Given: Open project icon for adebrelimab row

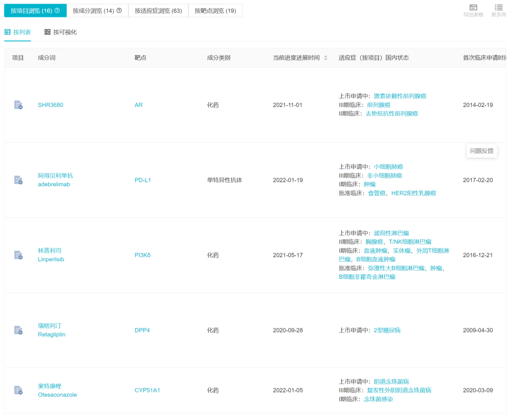Looking at the screenshot, I should (18, 180).
